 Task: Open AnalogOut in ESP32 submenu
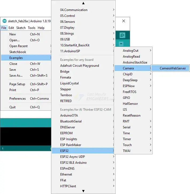[x=133, y=51]
